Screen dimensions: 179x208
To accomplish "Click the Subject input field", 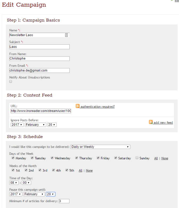I will tap(39, 47).
